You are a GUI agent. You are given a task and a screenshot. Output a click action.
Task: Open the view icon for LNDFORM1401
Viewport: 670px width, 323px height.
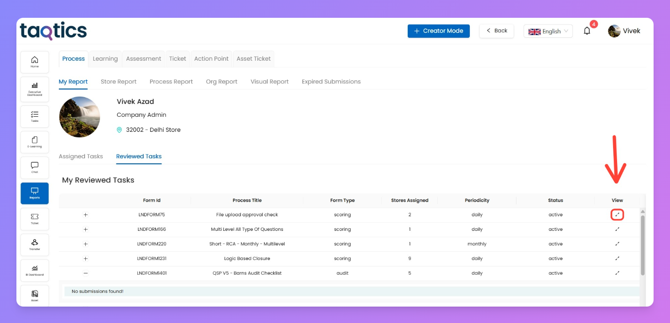coord(617,273)
